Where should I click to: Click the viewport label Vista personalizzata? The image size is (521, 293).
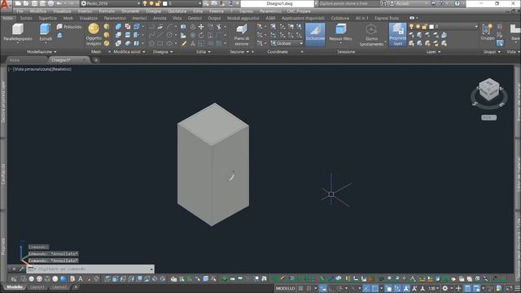pos(33,69)
